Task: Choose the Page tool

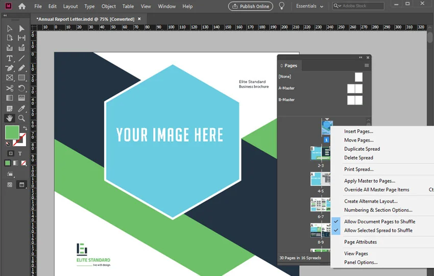Action: coord(9,38)
